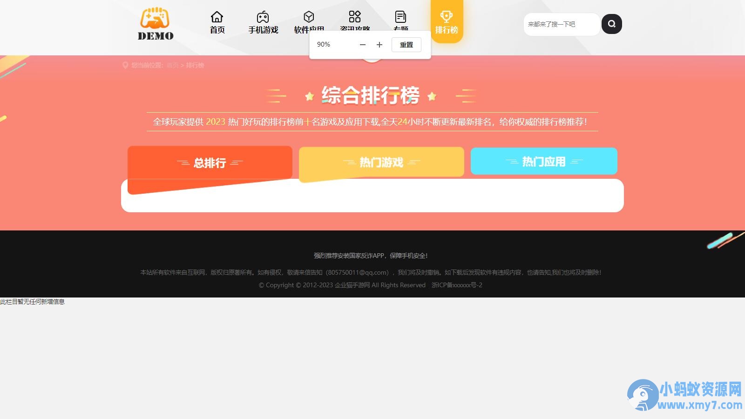Click the 重置 zoom reset button
Viewport: 745px width, 419px height.
pyautogui.click(x=406, y=45)
